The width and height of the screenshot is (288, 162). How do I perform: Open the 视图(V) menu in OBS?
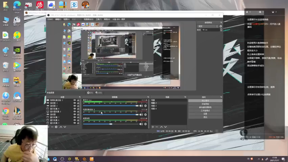coord(67,19)
